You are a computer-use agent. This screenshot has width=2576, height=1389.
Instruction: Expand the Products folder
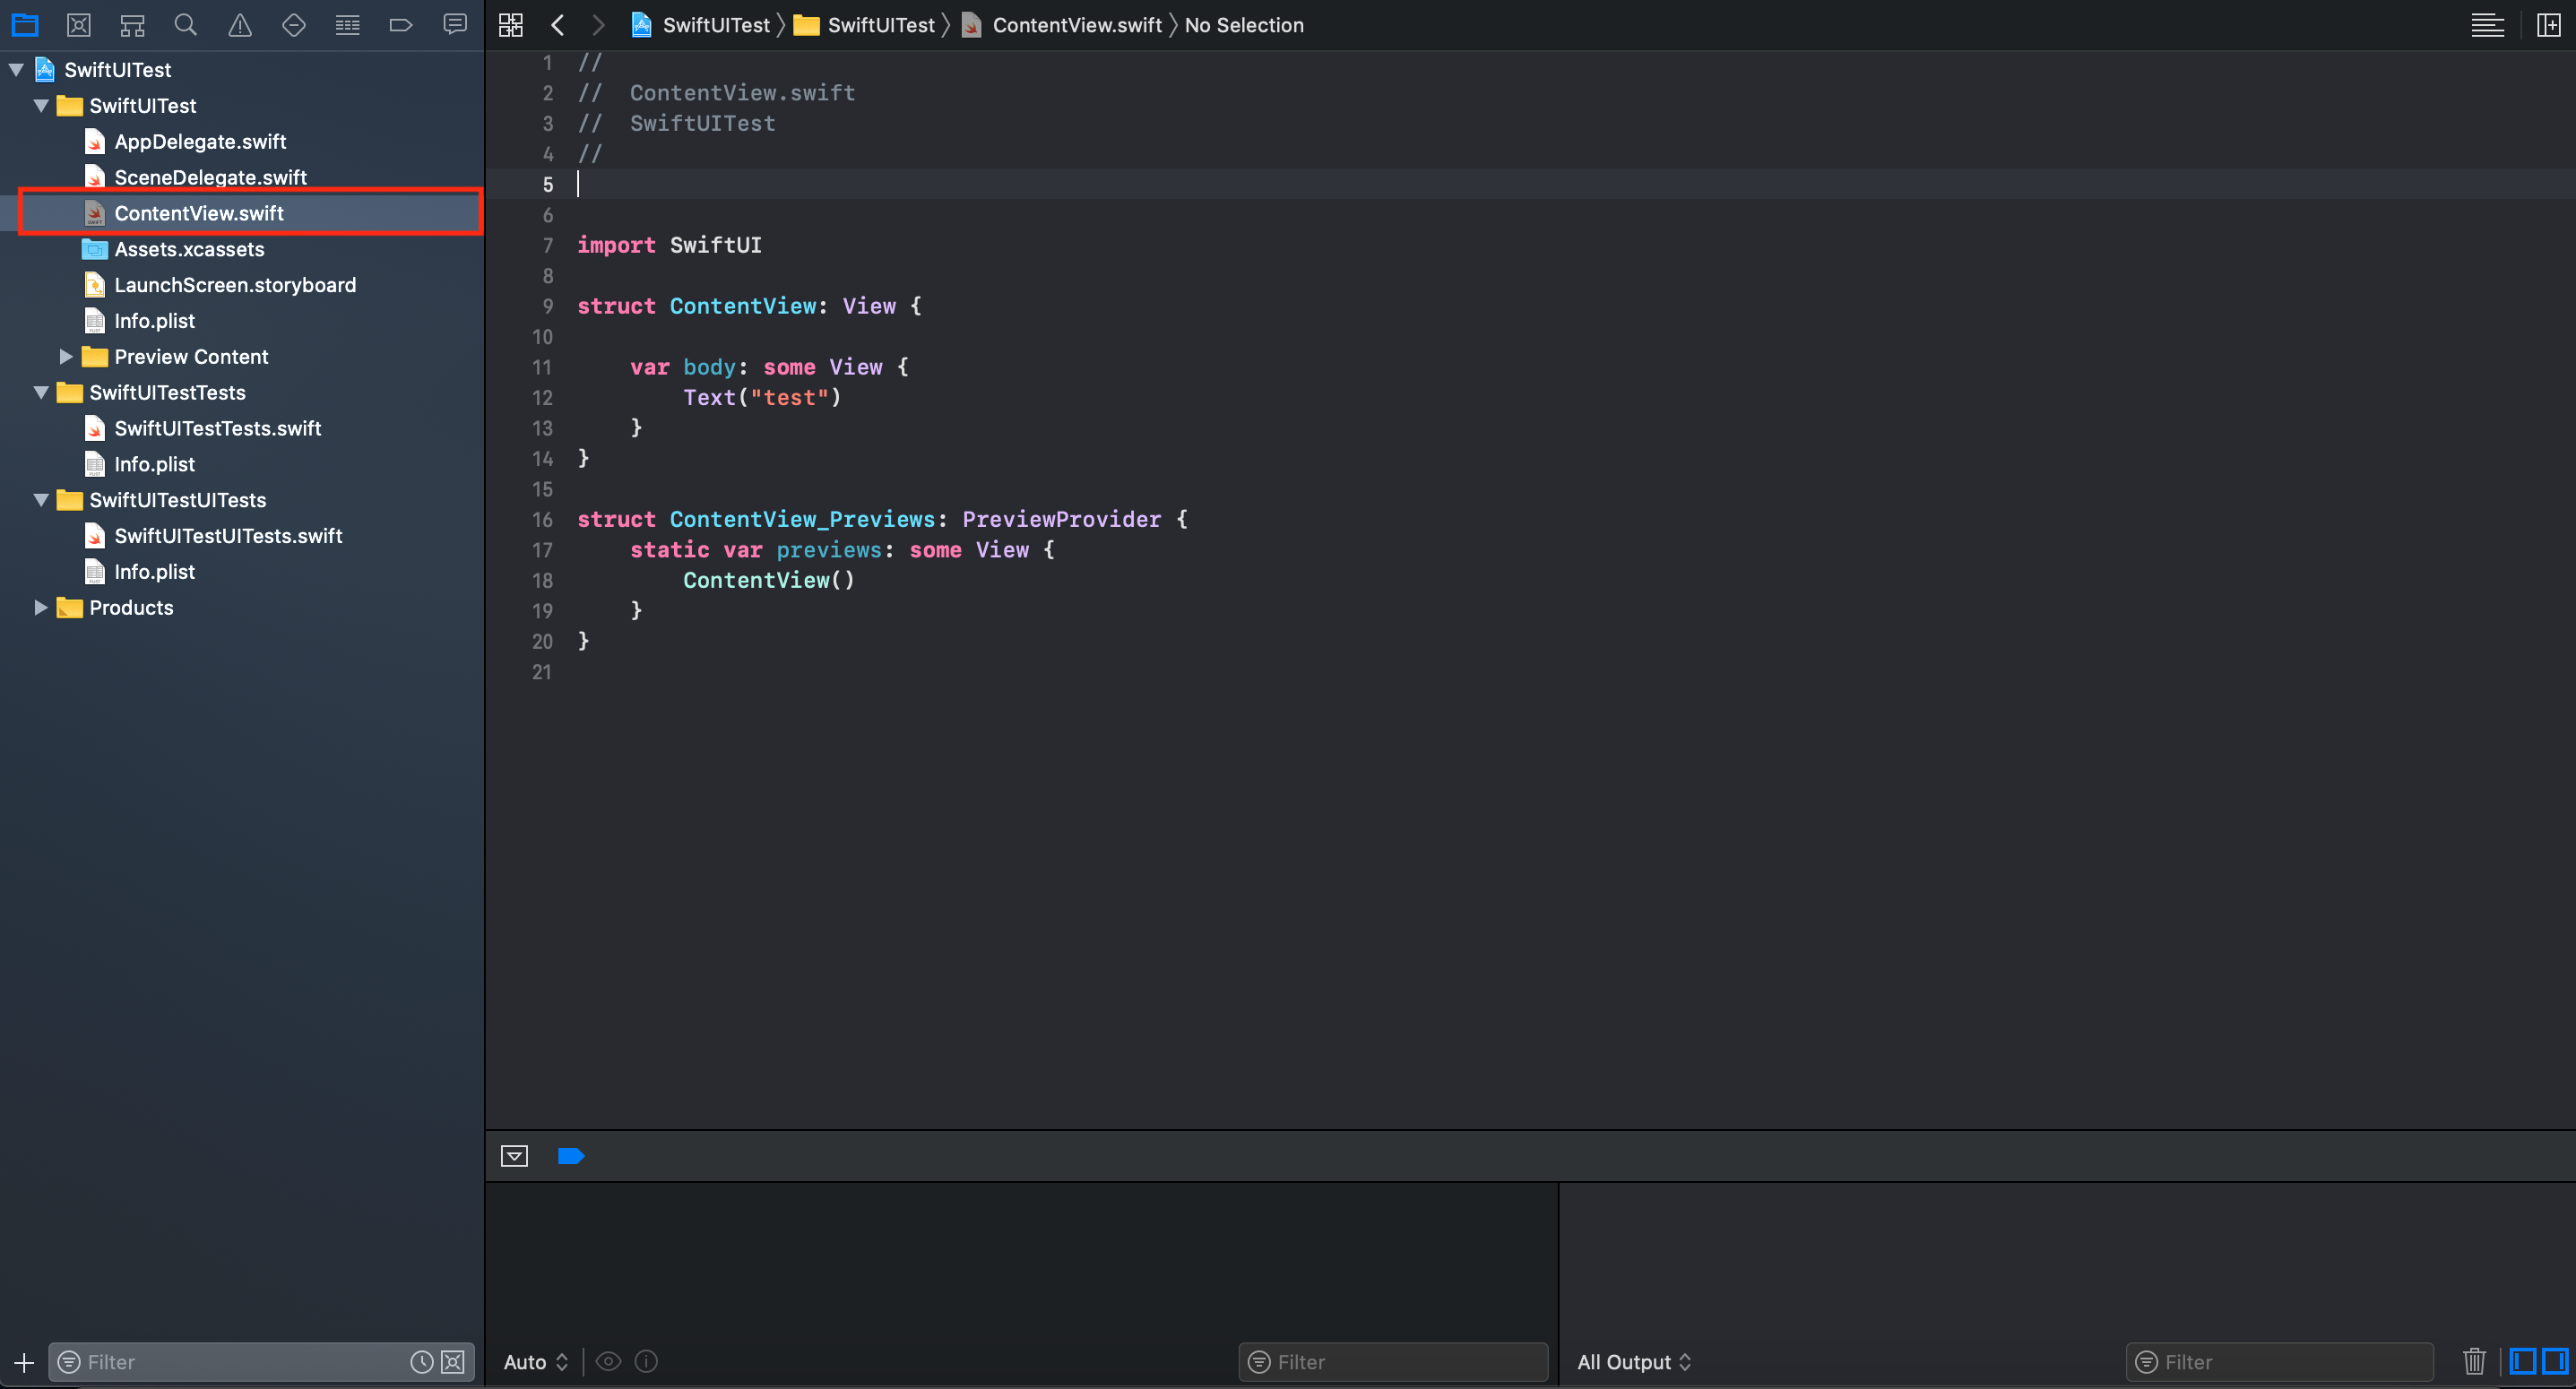click(41, 608)
